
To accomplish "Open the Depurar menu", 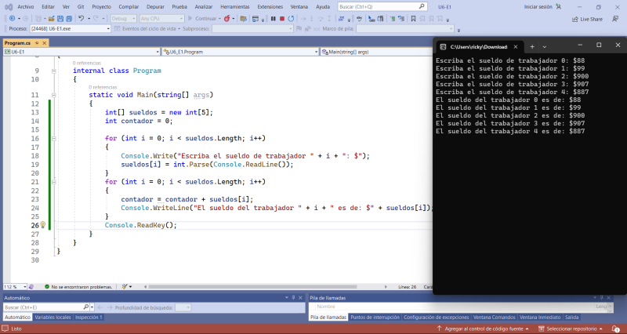I will (x=156, y=6).
